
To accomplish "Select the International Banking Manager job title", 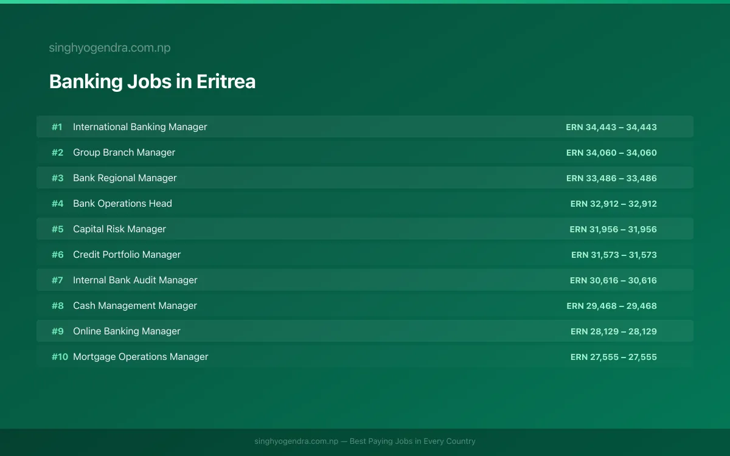I will click(x=140, y=127).
